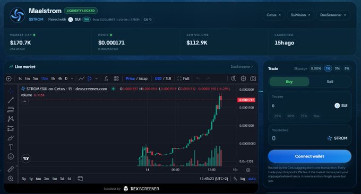Click the Maelstrom token logo
The width and height of the screenshot is (361, 194).
tap(18, 15)
